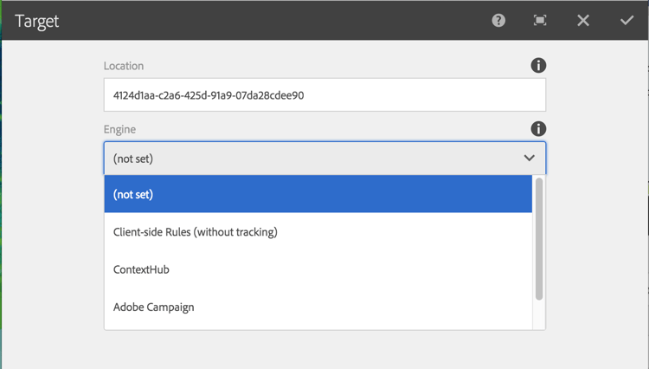The height and width of the screenshot is (369, 649).
Task: Cancel the dialog with the X icon
Action: 583,21
